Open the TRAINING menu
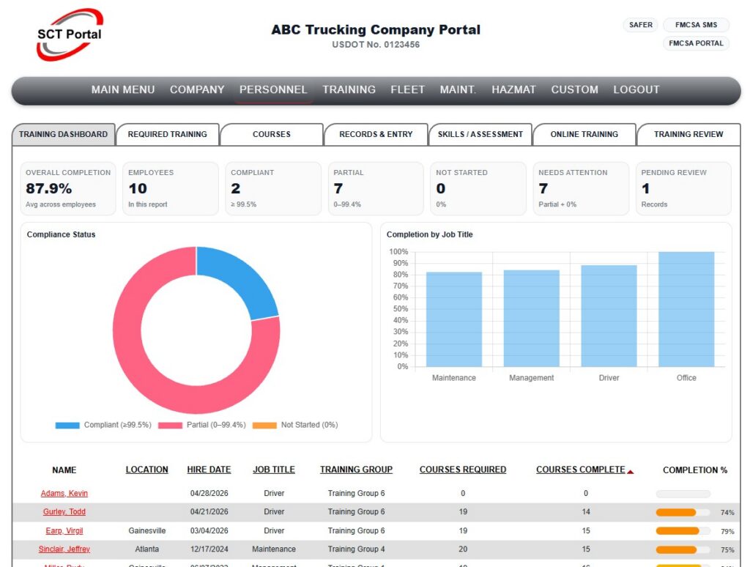This screenshot has width=750, height=567. tap(349, 89)
